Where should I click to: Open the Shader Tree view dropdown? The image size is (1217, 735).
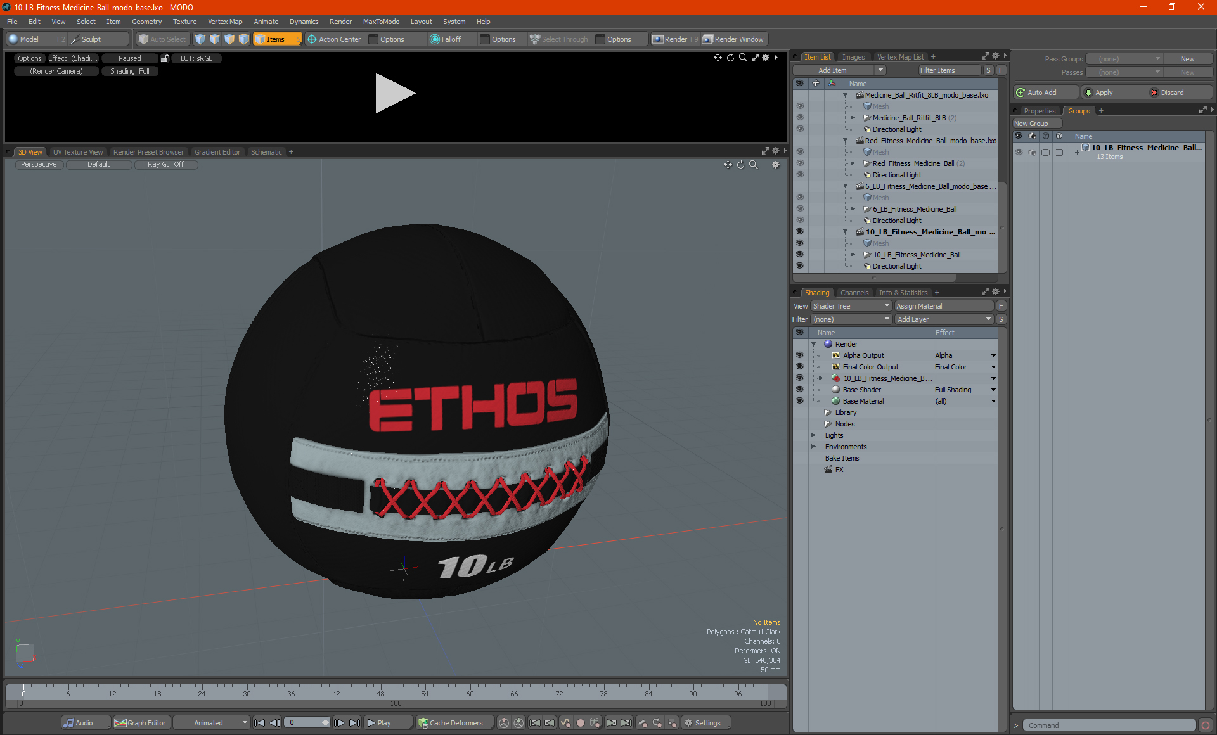(851, 306)
